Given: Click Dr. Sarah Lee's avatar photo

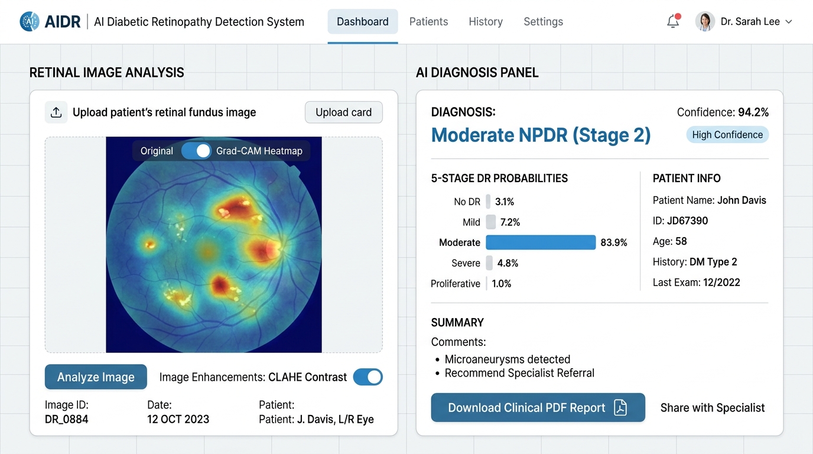Looking at the screenshot, I should (x=705, y=22).
